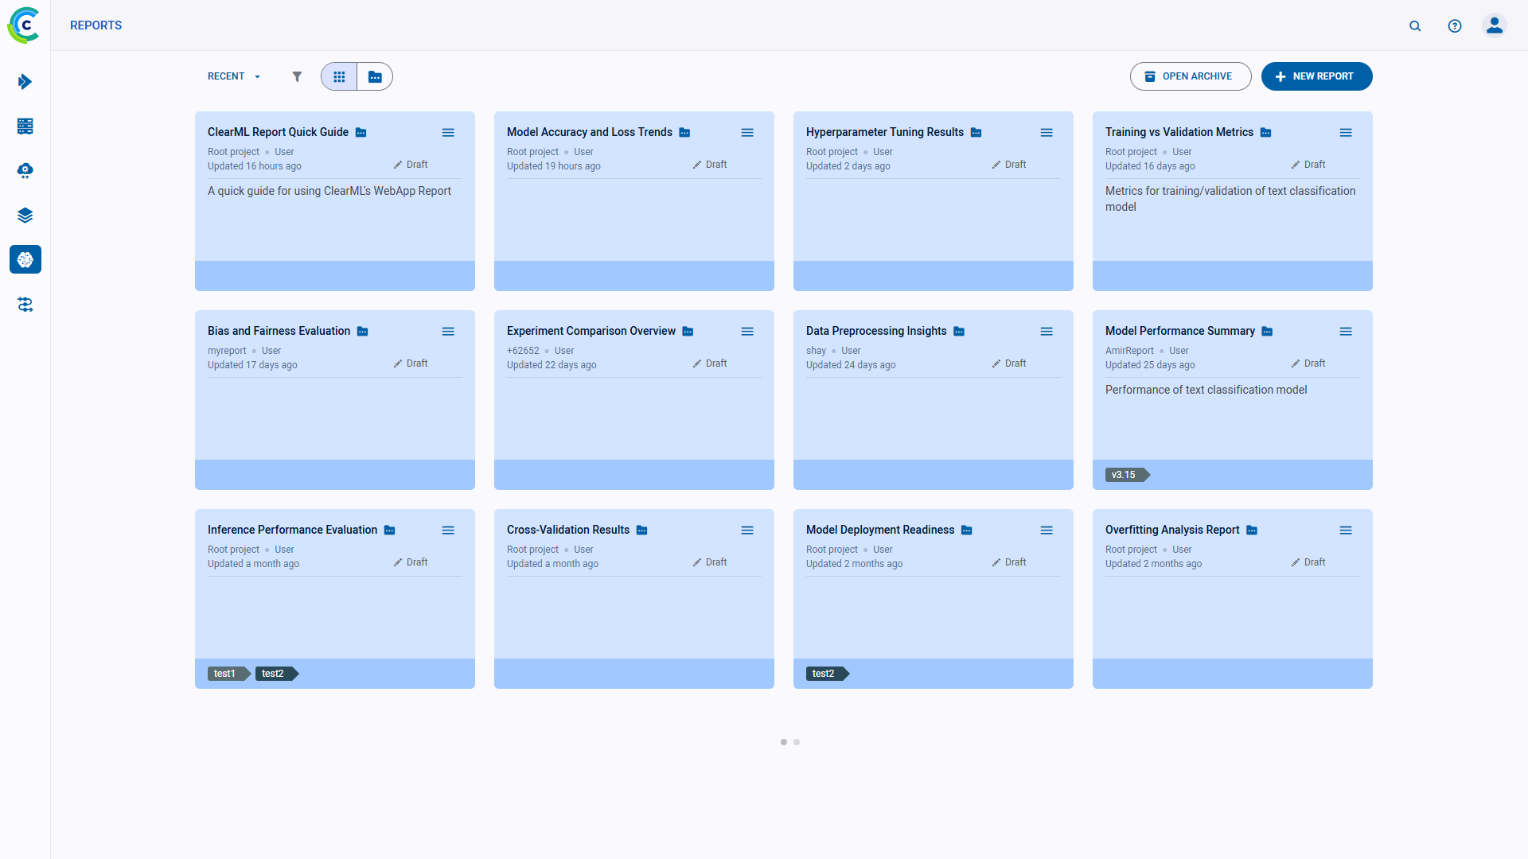Switch to folder view of reports

click(375, 76)
